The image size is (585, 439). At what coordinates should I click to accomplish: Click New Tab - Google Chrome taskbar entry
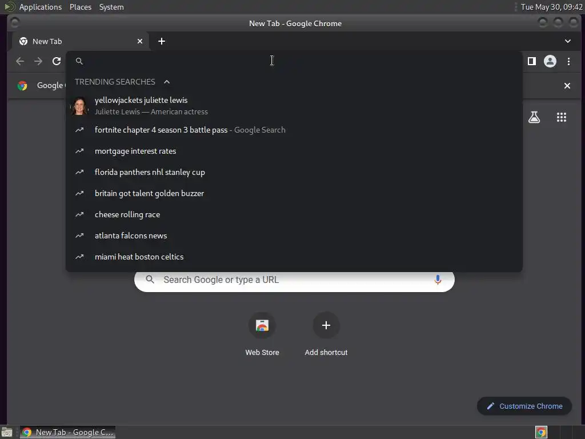[x=67, y=432]
